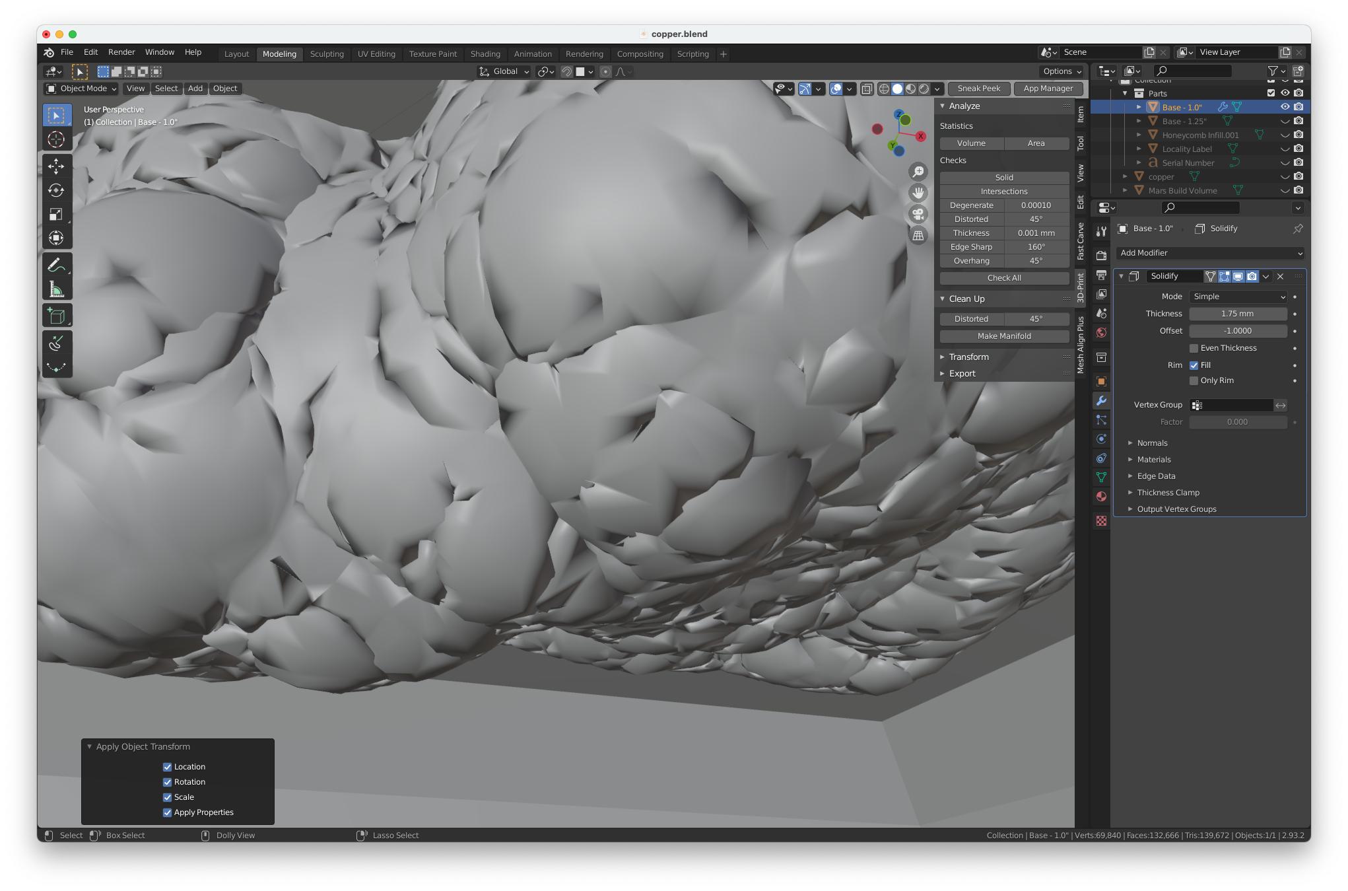Toggle X-ray view icon
1348x891 pixels.
(x=866, y=89)
